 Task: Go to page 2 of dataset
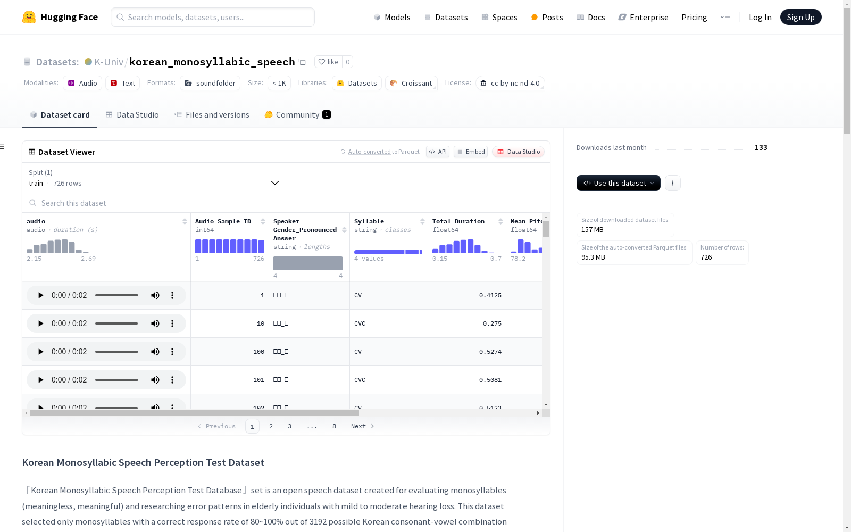pos(271,426)
